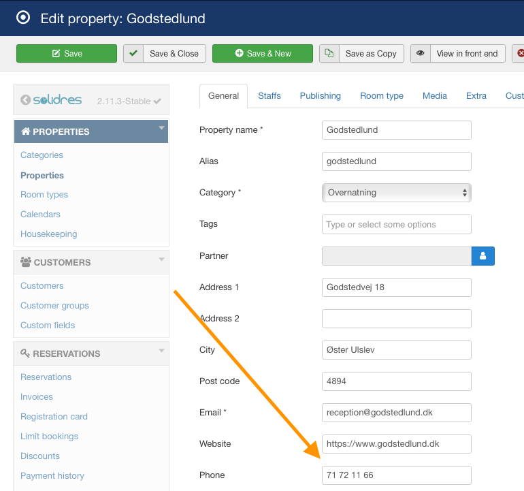Go to the Publishing tab

click(x=321, y=96)
